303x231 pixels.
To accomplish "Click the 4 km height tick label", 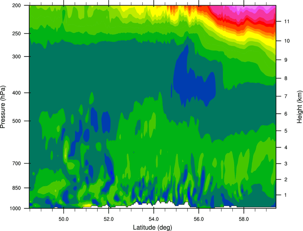I will (286, 147).
